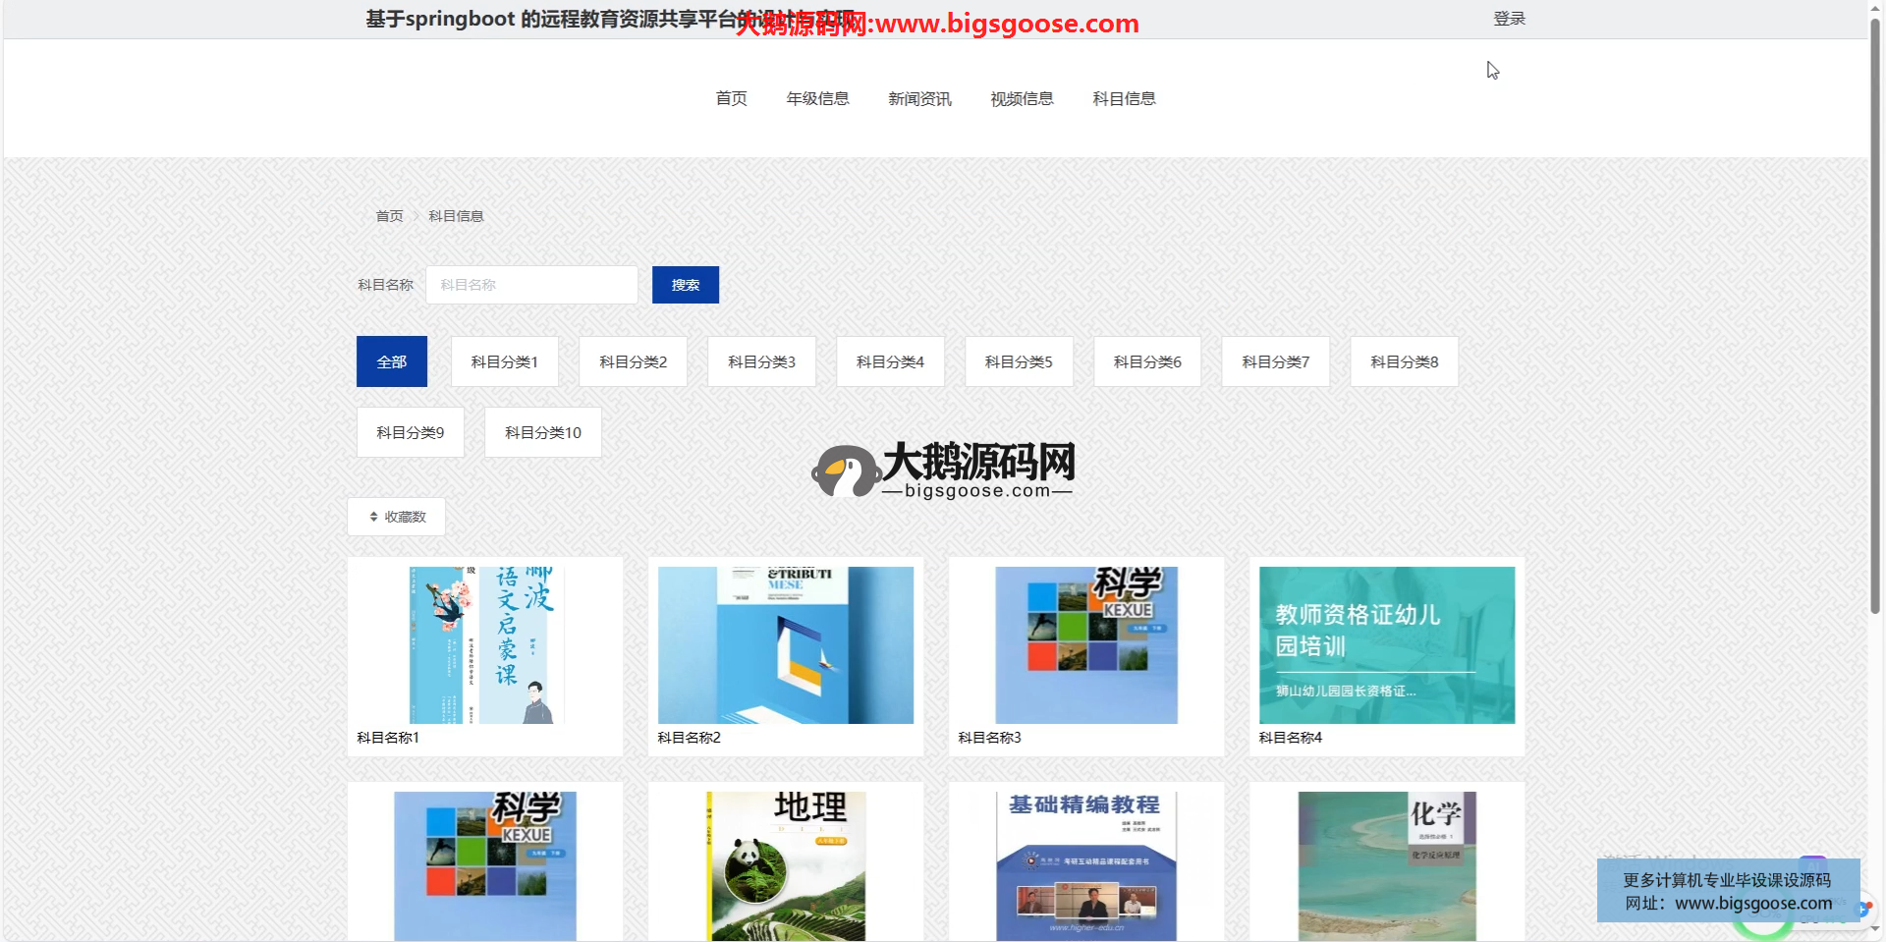Open the 地理 panda book cover

pyautogui.click(x=785, y=865)
